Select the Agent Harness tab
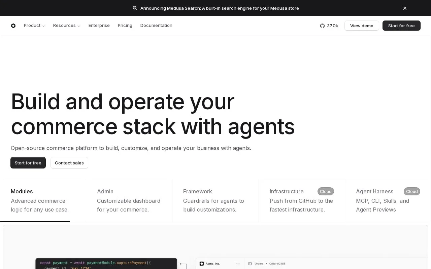Viewport: 431px width, 269px height. (x=388, y=200)
